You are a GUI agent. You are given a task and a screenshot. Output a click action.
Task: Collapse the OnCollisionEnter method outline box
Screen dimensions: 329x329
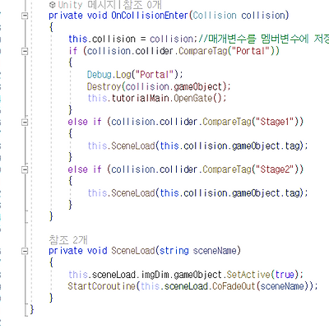pyautogui.click(x=25, y=16)
